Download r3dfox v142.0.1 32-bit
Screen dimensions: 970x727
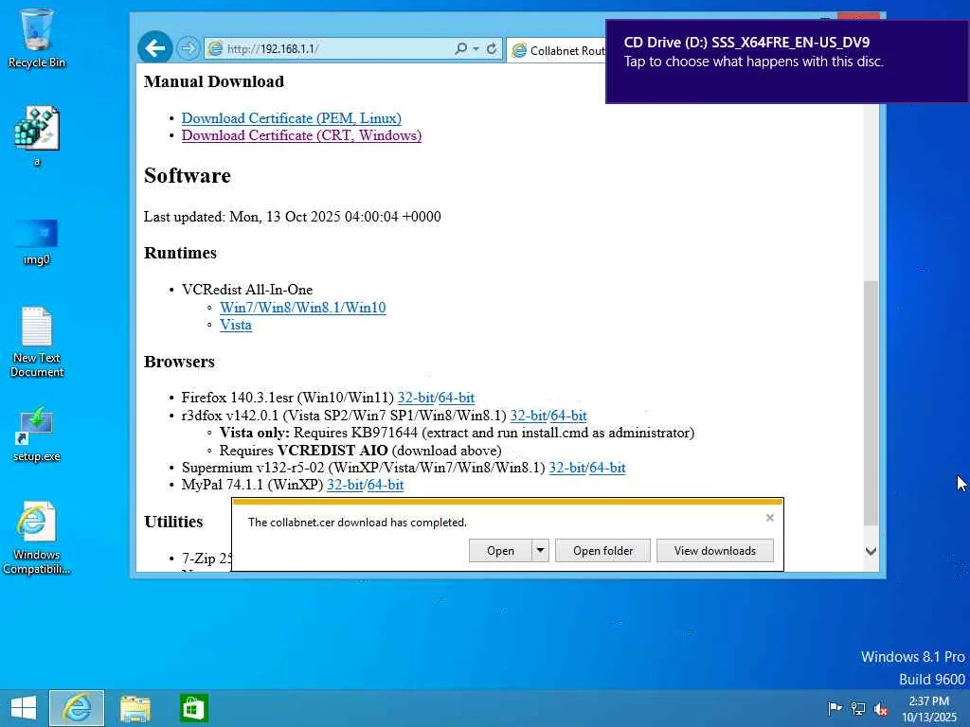click(529, 416)
